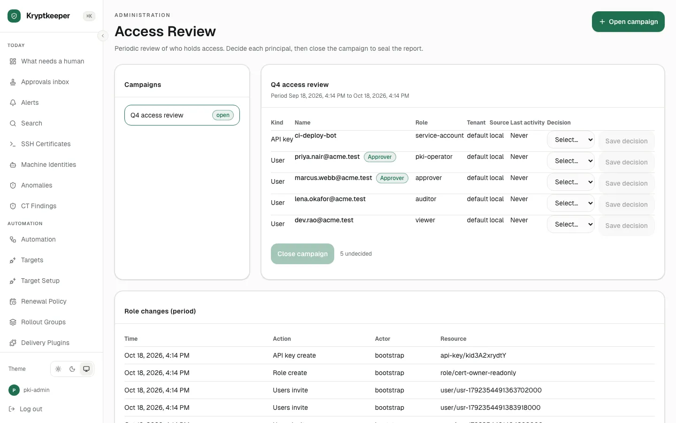676x423 pixels.
Task: Switch to system theme
Action: 86,369
